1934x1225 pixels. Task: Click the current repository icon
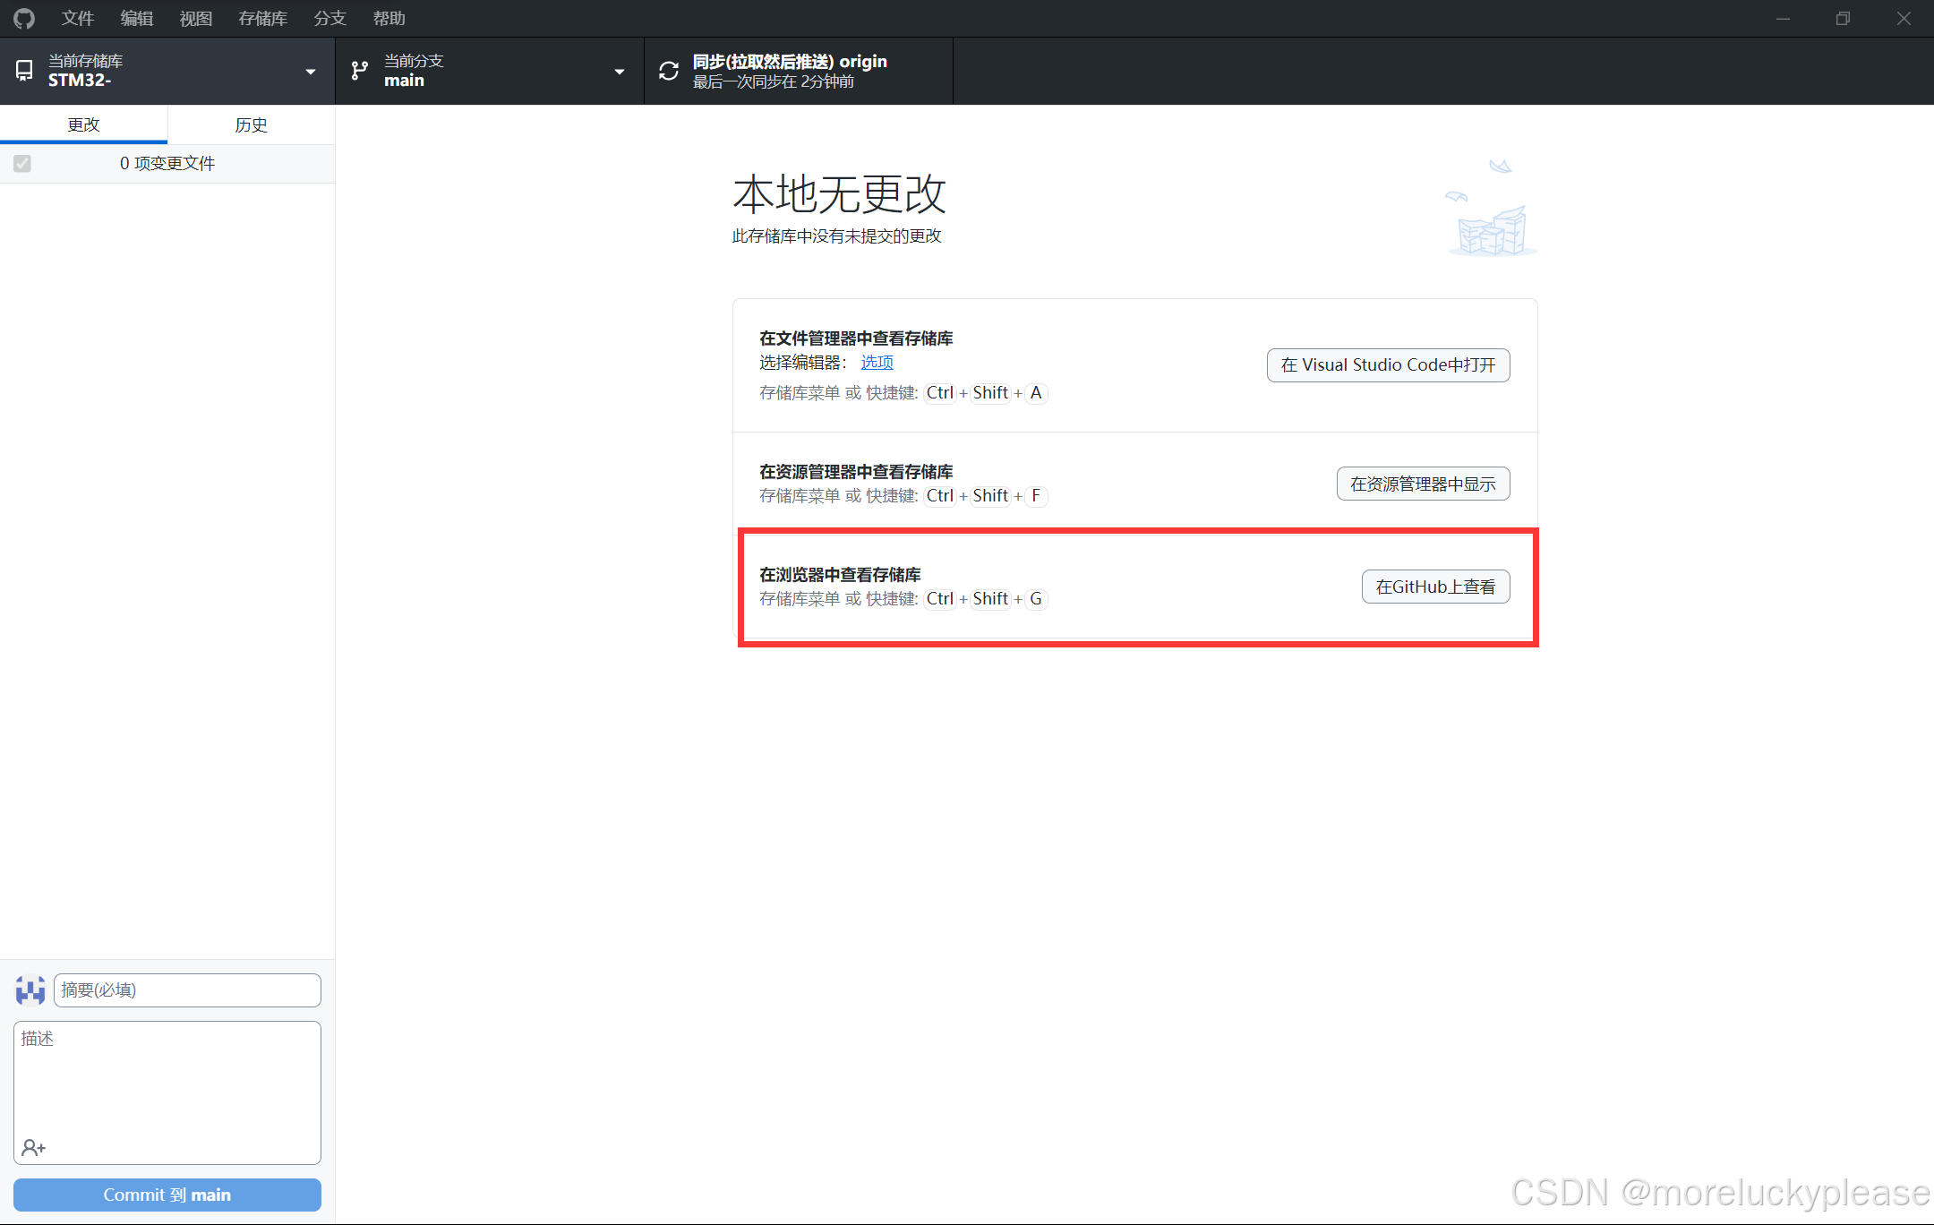(x=24, y=71)
